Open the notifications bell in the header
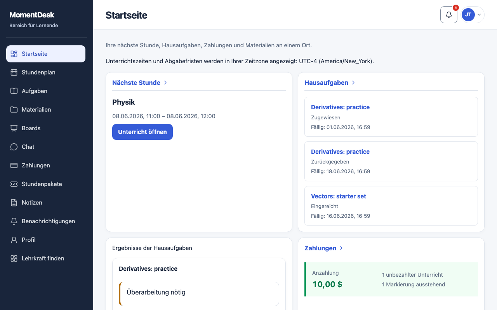This screenshot has height=310, width=497. pos(449,15)
